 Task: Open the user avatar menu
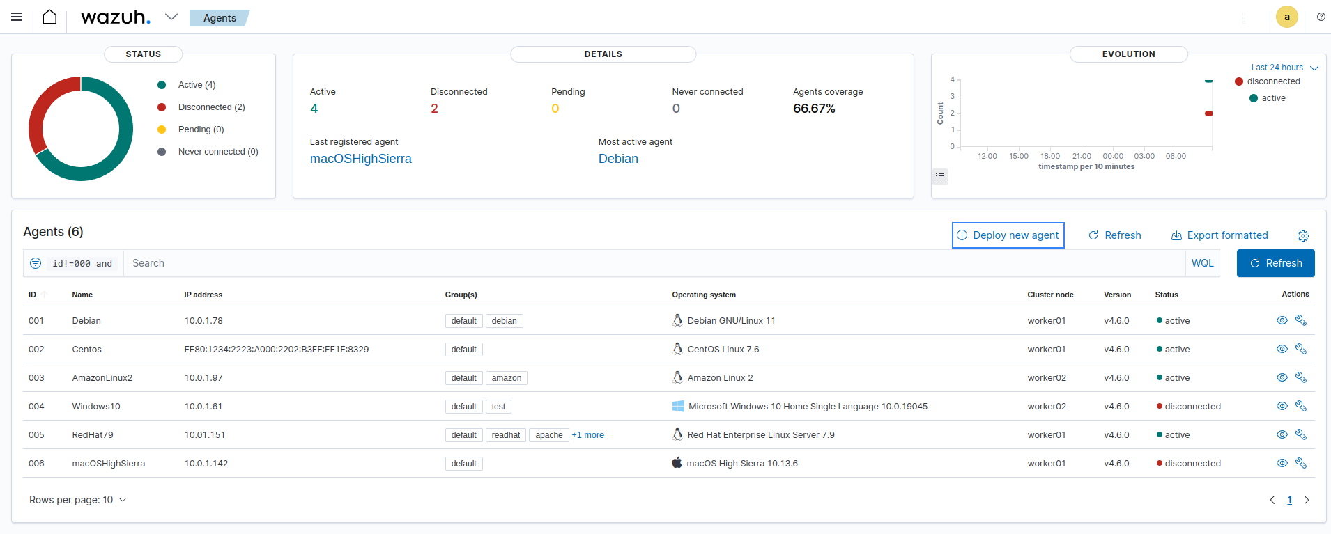coord(1286,17)
